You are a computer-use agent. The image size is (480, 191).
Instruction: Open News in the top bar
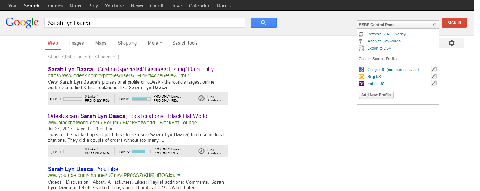tap(137, 6)
